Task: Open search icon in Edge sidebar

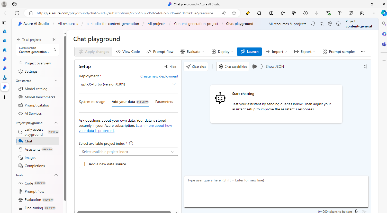Action: 384,24
